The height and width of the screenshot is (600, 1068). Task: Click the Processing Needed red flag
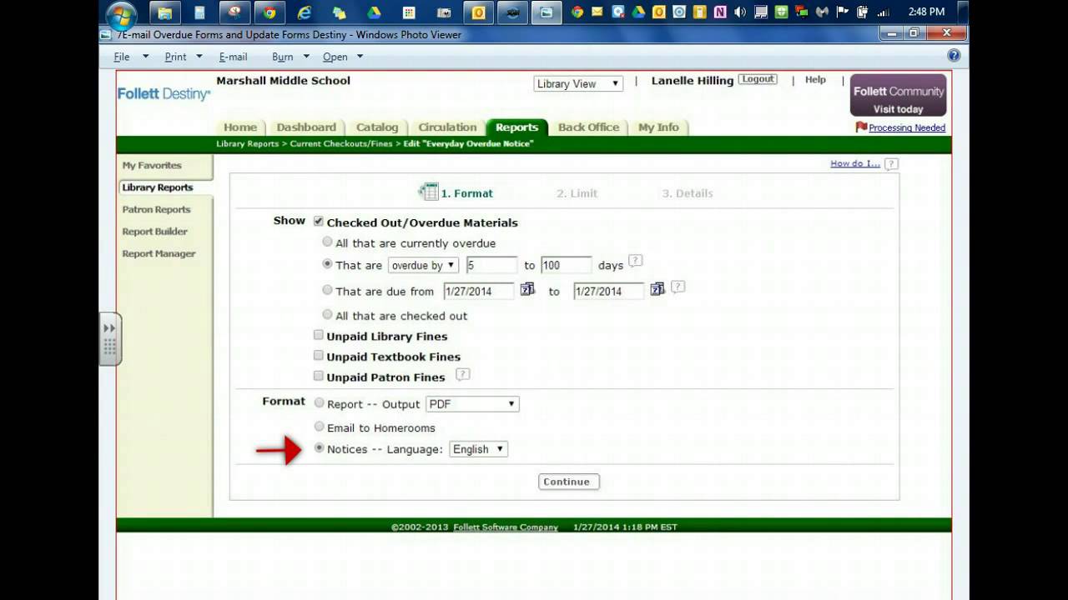click(861, 127)
